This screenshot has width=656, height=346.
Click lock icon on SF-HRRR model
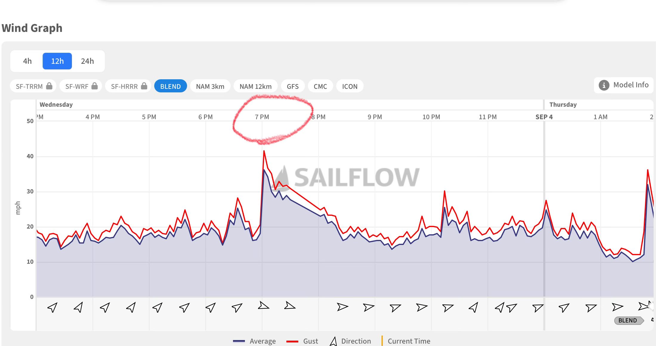[x=144, y=86]
